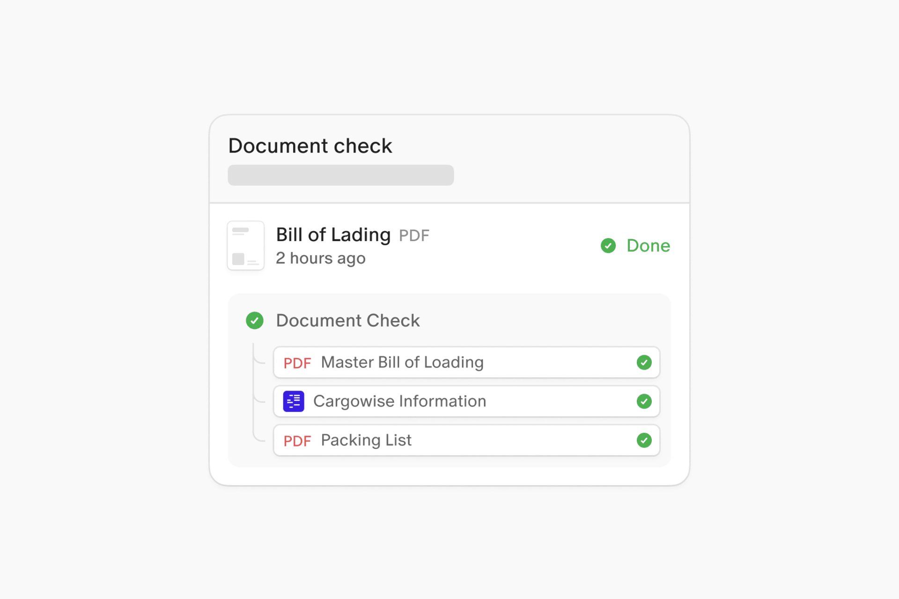Click the PDF icon beside Master Bill of Loading

(x=297, y=363)
